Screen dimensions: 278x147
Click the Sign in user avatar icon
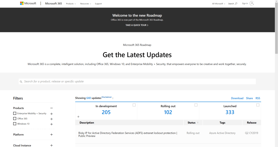pyautogui.click(x=252, y=3)
